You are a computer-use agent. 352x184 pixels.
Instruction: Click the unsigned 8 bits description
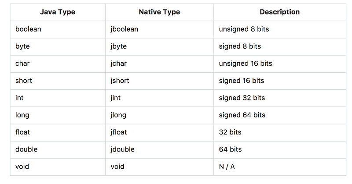point(244,29)
